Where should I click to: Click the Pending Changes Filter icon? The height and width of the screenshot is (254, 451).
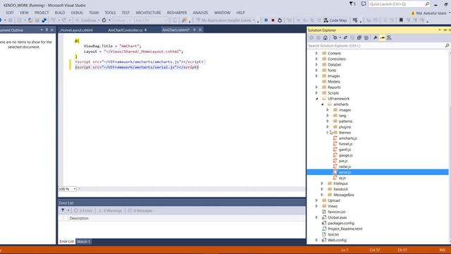(335, 37)
